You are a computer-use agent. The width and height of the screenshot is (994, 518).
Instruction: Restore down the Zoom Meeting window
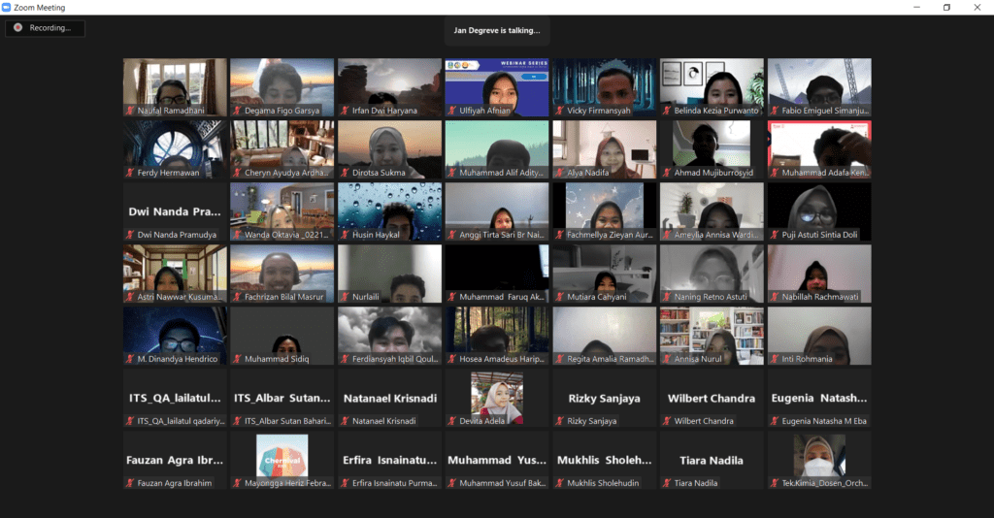pyautogui.click(x=946, y=7)
